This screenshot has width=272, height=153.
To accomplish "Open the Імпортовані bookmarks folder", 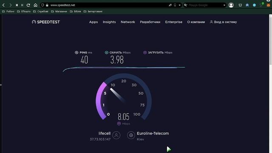I will pyautogui.click(x=93, y=11).
